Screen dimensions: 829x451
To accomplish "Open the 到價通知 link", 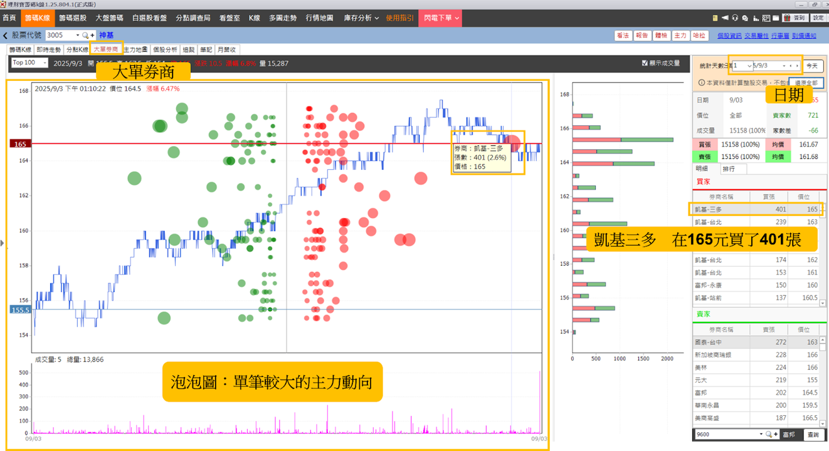I will [x=804, y=36].
